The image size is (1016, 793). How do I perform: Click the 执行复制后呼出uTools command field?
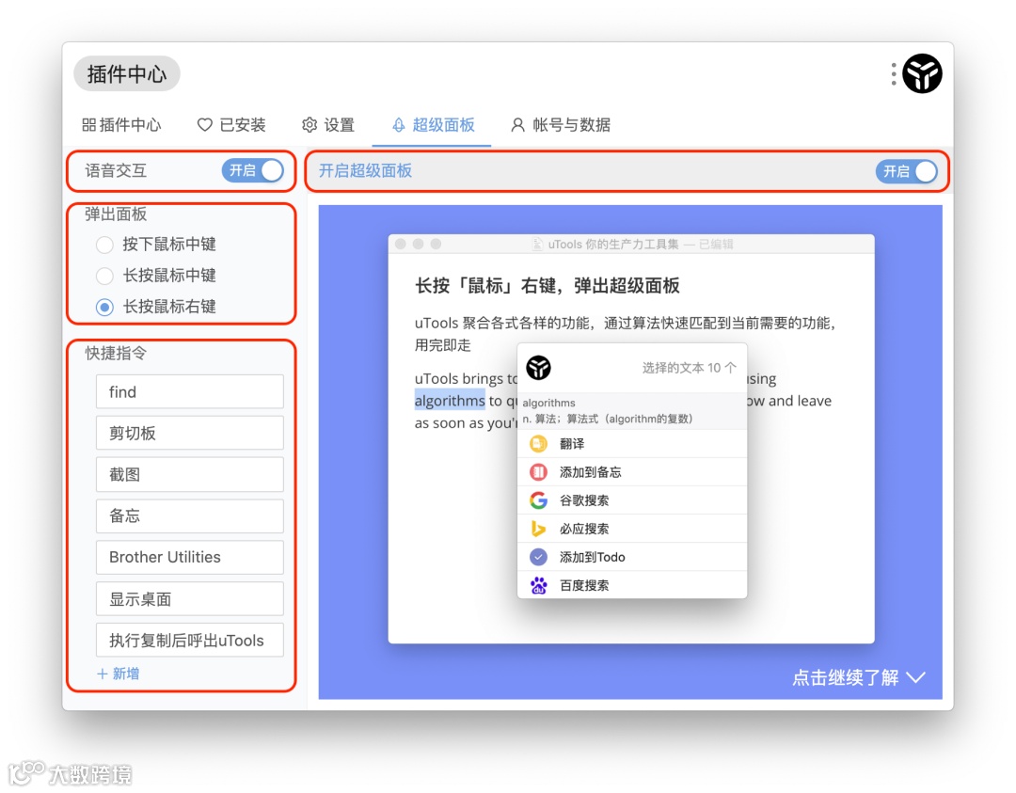pyautogui.click(x=190, y=640)
